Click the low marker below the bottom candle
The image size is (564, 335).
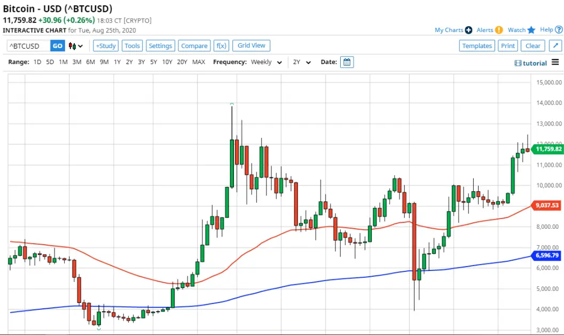coord(99,329)
